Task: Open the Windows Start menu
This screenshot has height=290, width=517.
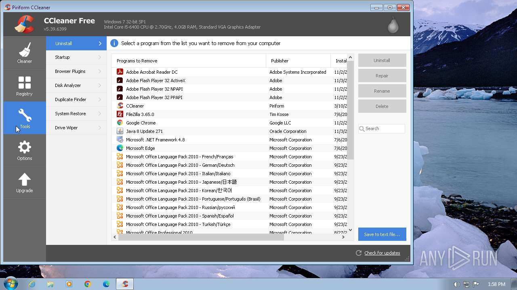Action: pyautogui.click(x=10, y=284)
